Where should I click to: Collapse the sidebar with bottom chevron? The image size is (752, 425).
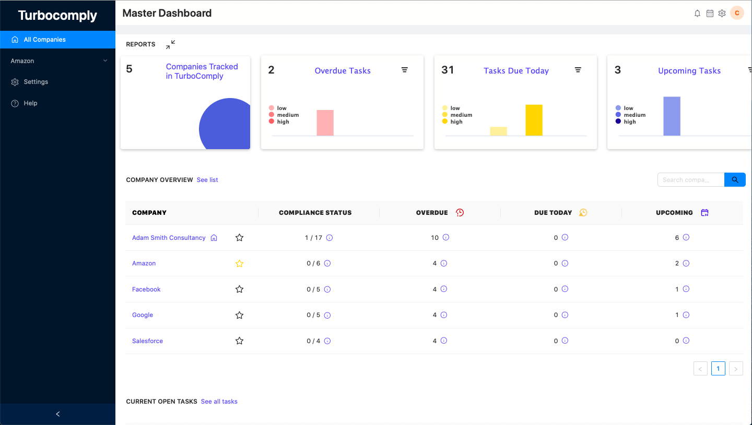pos(57,414)
